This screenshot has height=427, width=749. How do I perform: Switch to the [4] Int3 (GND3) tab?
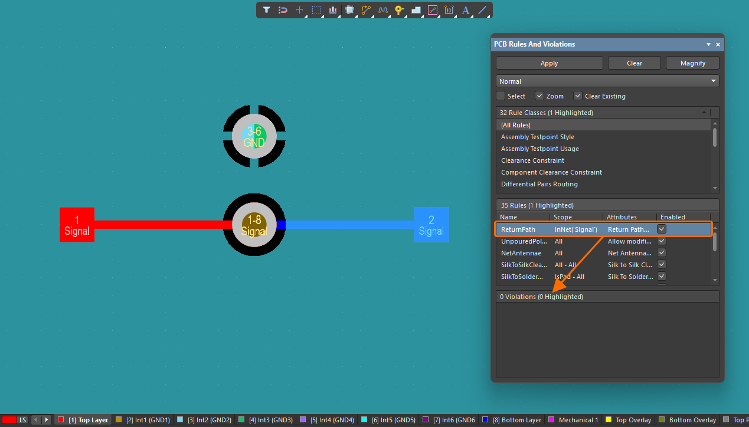click(265, 420)
